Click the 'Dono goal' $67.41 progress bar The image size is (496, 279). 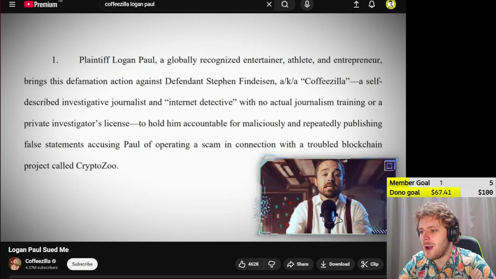(424, 193)
